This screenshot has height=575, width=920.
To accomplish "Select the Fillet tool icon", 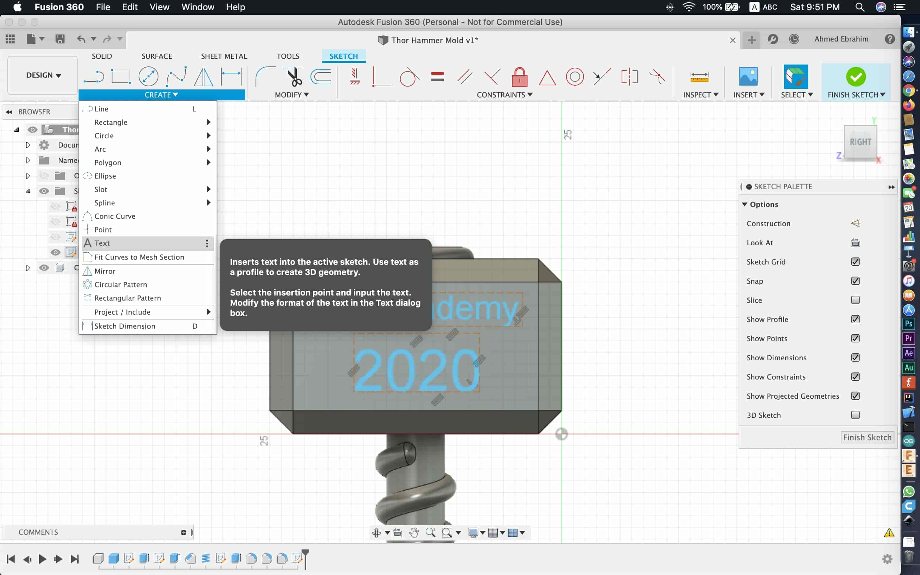I will 265,76.
